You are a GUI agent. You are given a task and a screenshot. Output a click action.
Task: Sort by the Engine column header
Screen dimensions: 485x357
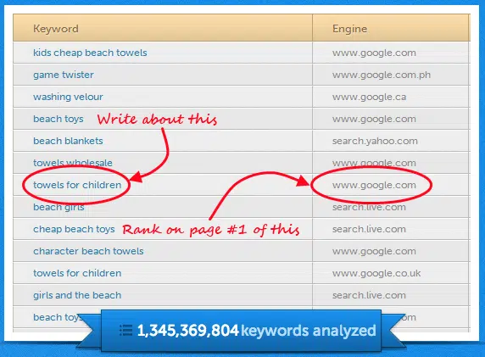pyautogui.click(x=350, y=29)
